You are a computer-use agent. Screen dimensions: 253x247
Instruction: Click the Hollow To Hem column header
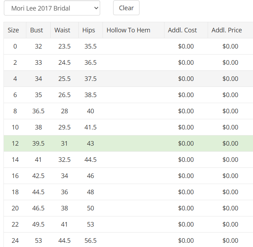(128, 30)
